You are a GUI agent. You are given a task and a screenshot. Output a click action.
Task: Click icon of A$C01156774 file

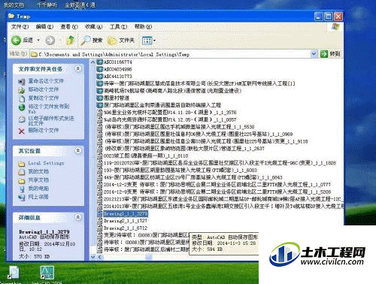click(x=100, y=62)
